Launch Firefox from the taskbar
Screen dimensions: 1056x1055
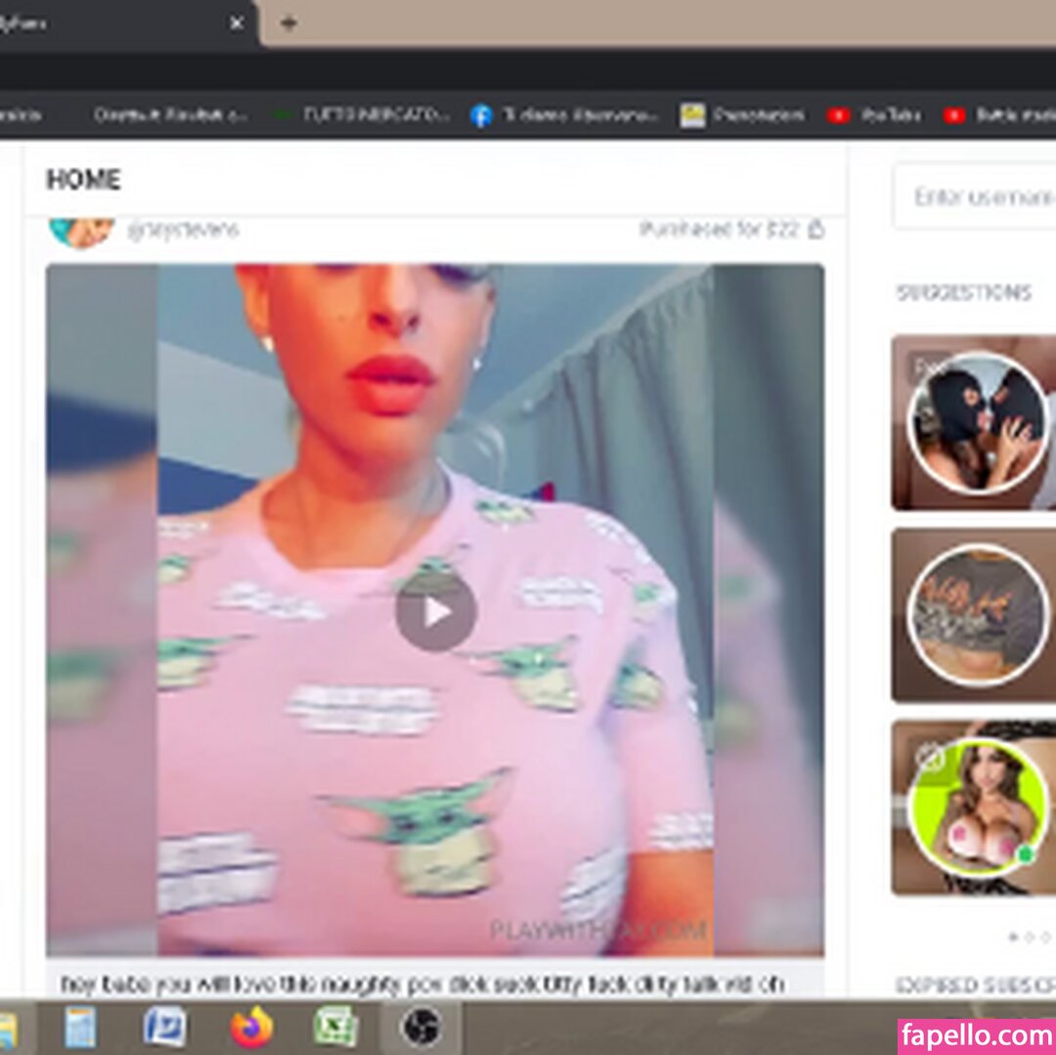252,1028
